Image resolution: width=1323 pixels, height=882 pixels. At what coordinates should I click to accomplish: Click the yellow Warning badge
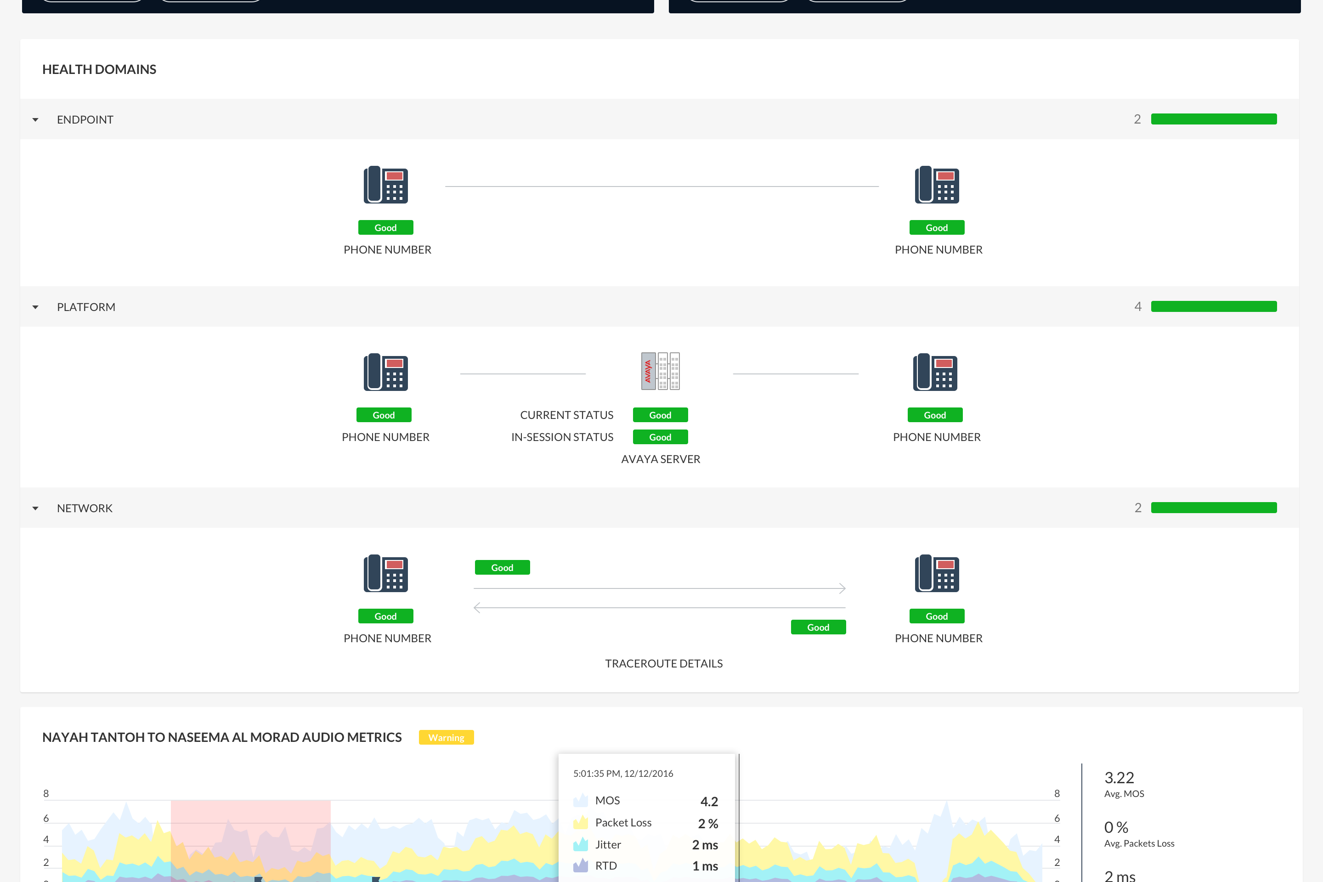pos(446,737)
